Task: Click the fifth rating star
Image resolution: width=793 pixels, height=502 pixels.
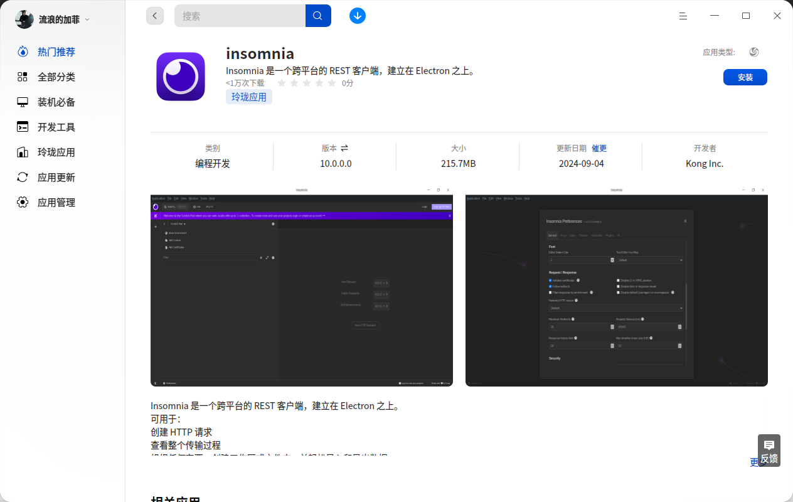Action: (x=332, y=83)
